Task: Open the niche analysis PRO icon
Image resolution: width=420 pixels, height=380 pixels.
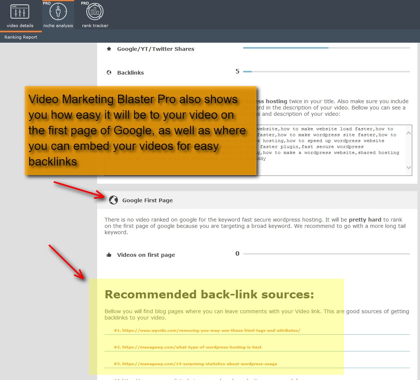Action: (58, 12)
